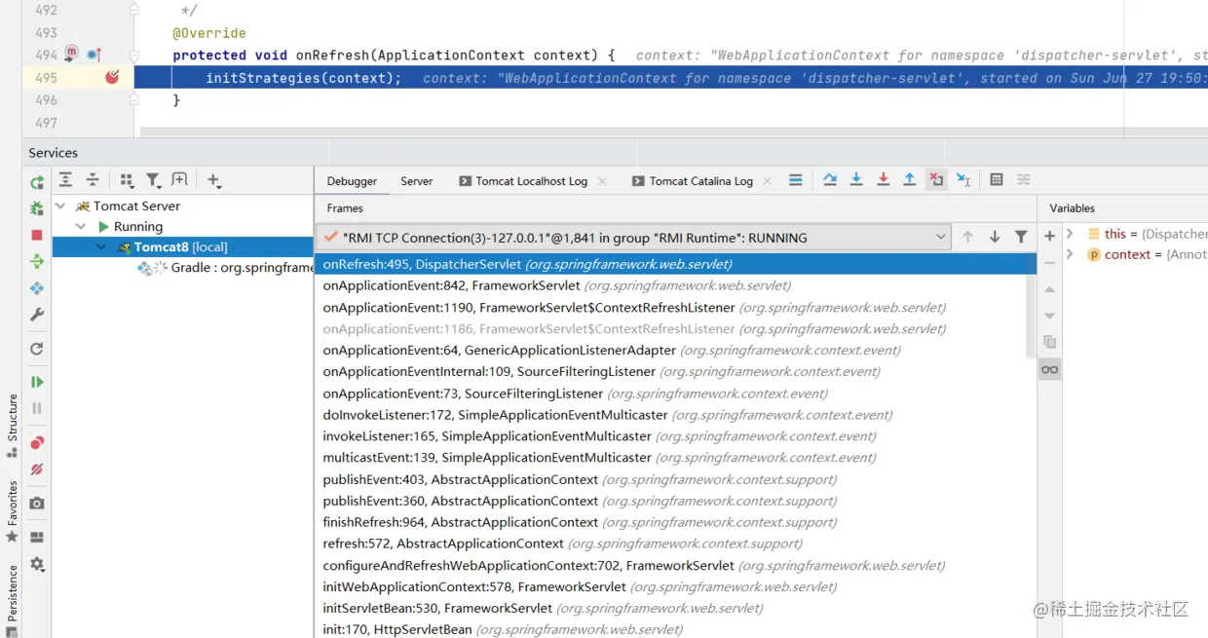
Task: Open configuration via wrench icon
Action: pyautogui.click(x=37, y=315)
